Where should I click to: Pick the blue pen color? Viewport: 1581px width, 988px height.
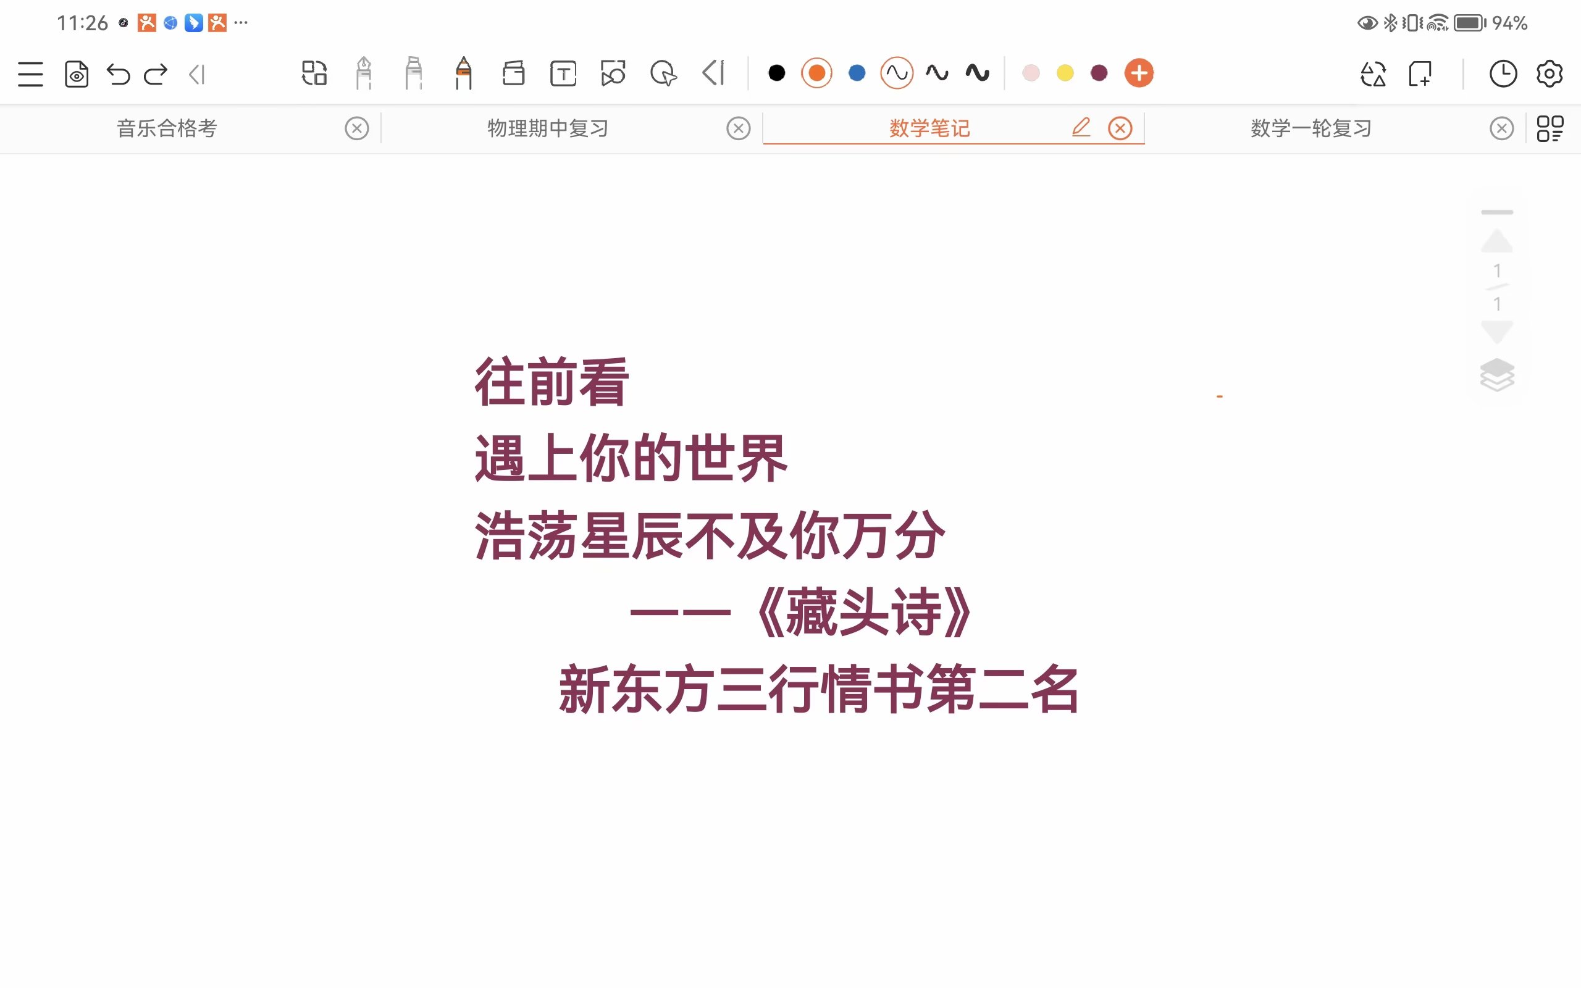[857, 72]
